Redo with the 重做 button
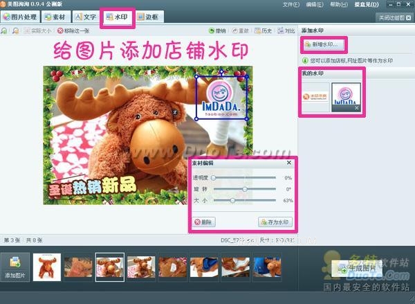 pyautogui.click(x=240, y=30)
